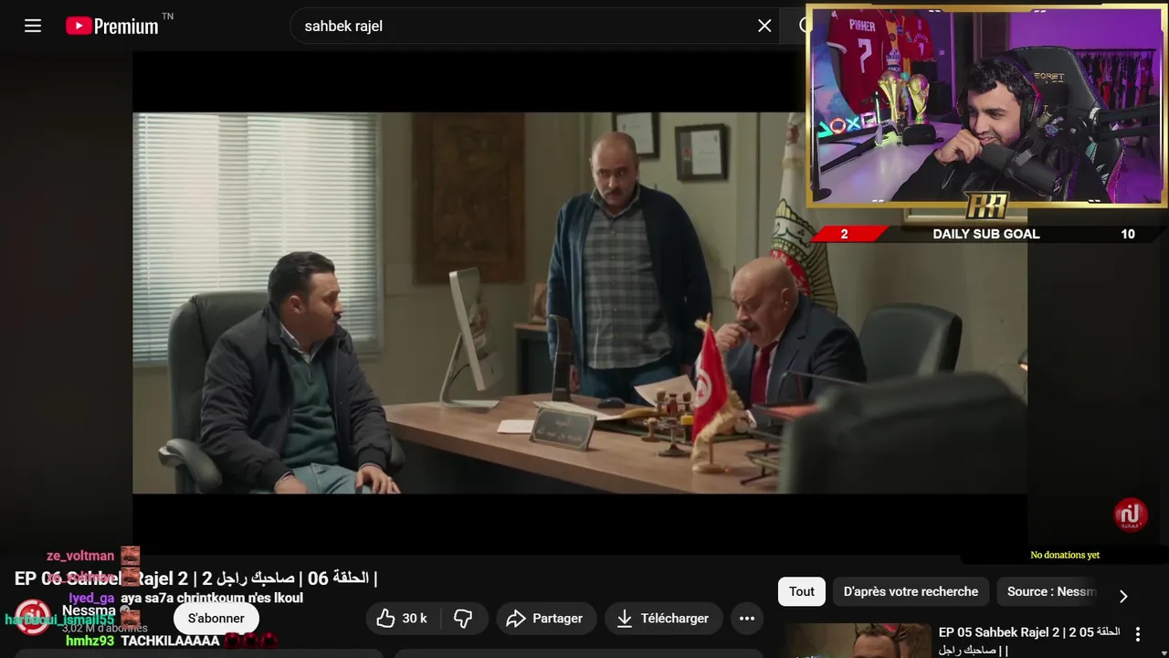The width and height of the screenshot is (1169, 658).
Task: Click the video title 'EP 06 Sahbek Rajel 2'
Action: 195,578
